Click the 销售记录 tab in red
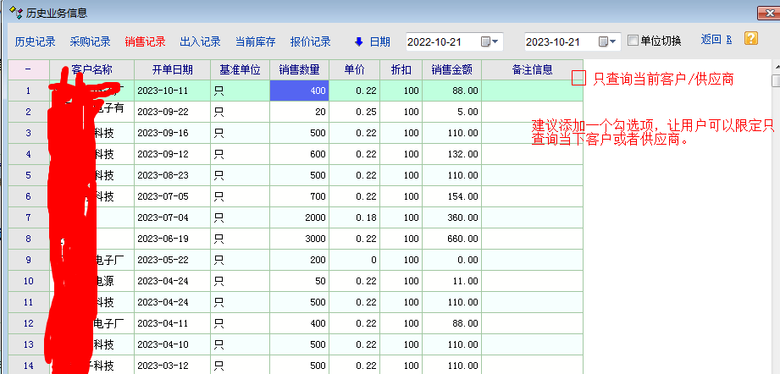Image resolution: width=780 pixels, height=374 pixels. pyautogui.click(x=146, y=41)
